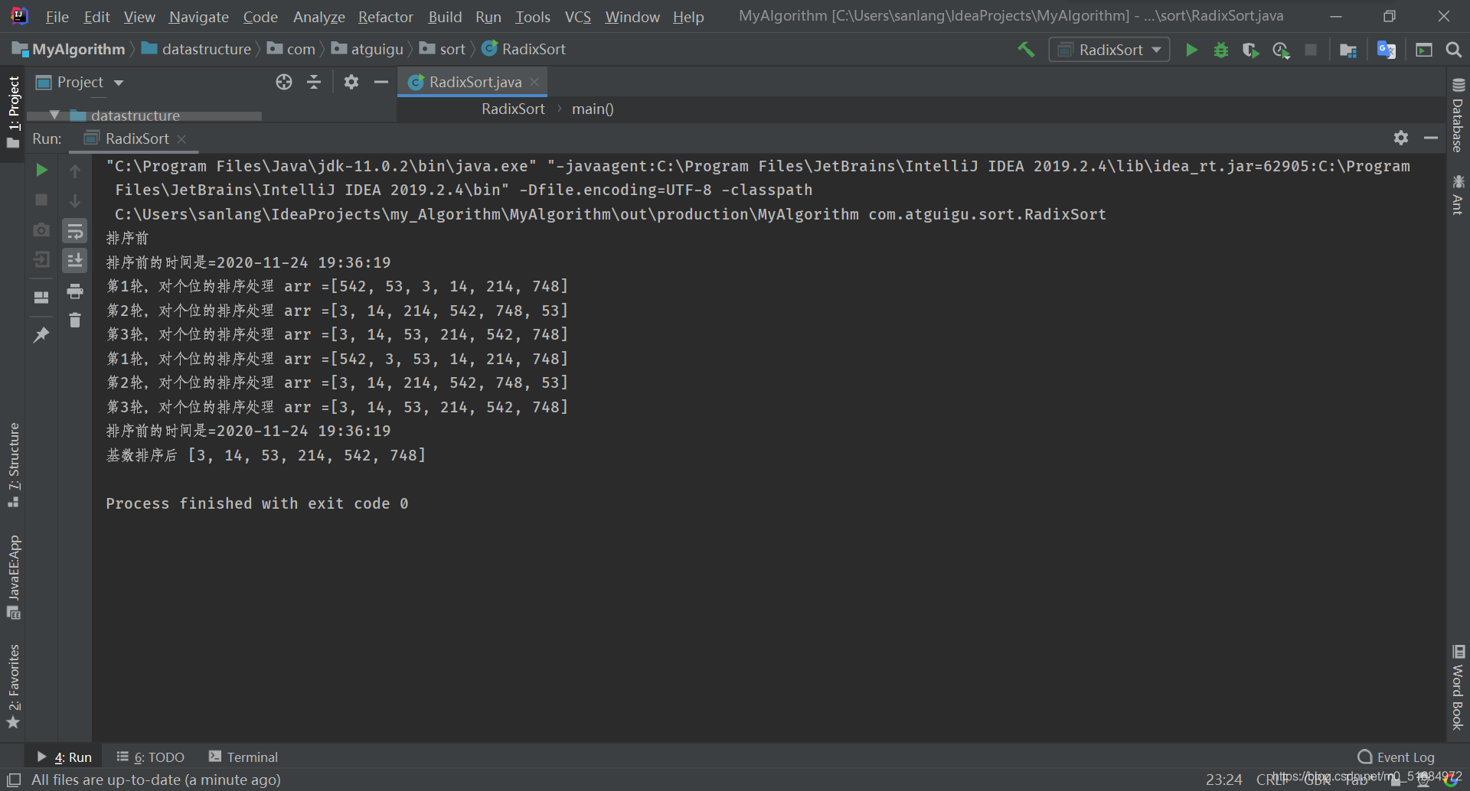Screen dimensions: 1470x791
Task: Click cursor position 23:24 in status bar
Action: click(x=1223, y=780)
